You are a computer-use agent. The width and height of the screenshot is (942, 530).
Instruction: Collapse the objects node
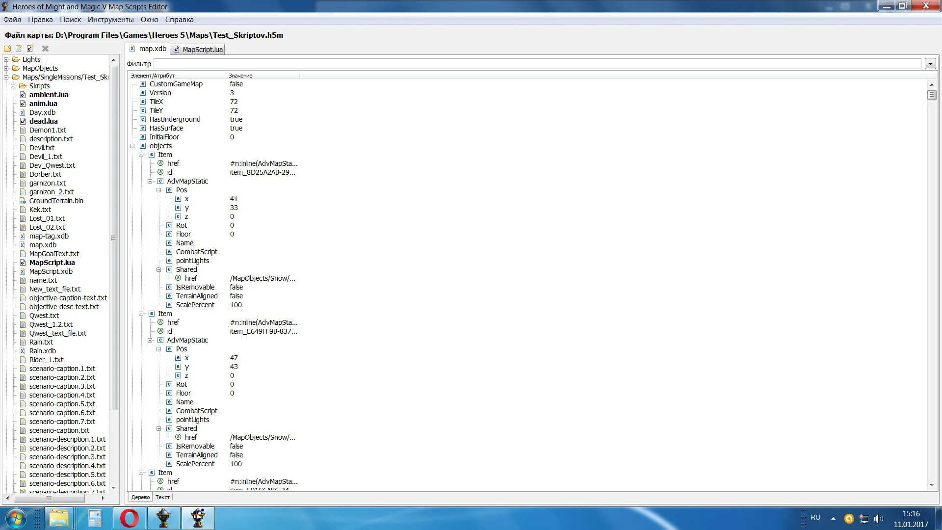(x=132, y=146)
